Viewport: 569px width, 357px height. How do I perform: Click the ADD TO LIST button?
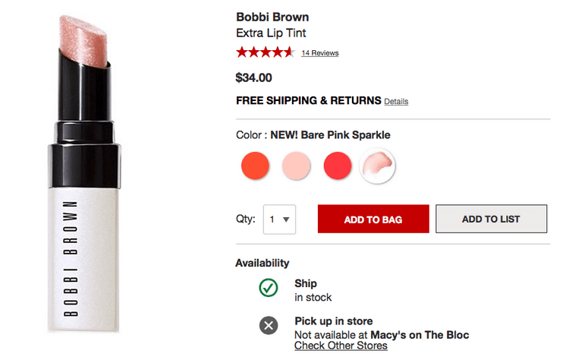coord(491,219)
